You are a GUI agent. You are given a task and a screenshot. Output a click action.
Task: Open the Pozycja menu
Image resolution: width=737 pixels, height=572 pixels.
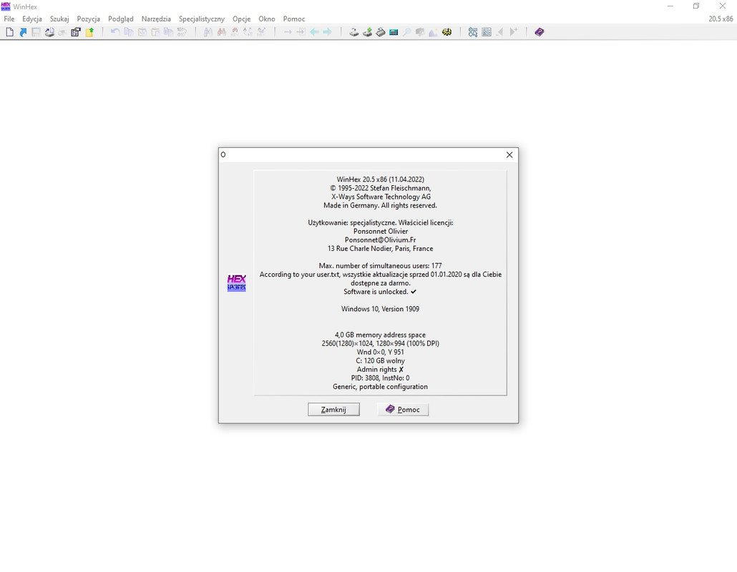[88, 19]
